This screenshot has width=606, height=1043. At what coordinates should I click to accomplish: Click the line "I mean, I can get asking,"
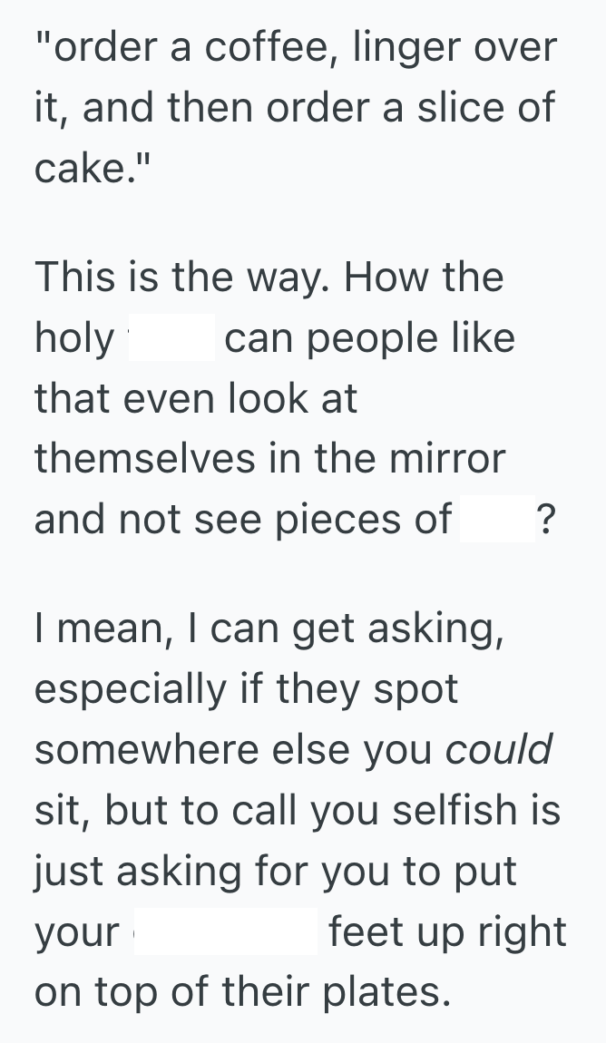tap(269, 629)
